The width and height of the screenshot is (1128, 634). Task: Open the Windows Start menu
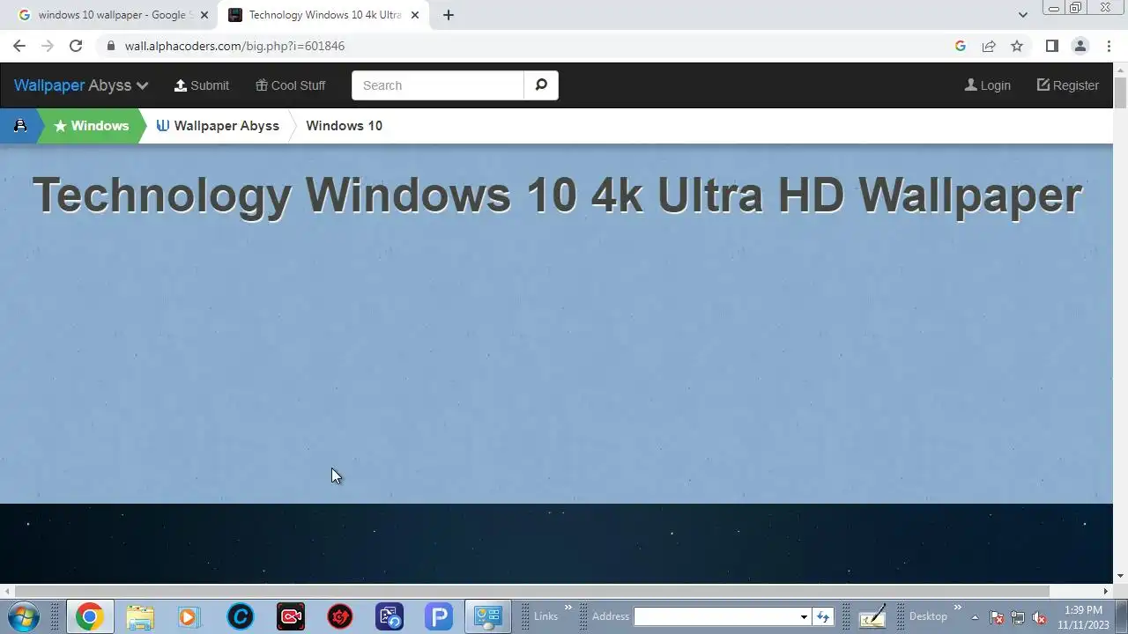[x=24, y=616]
